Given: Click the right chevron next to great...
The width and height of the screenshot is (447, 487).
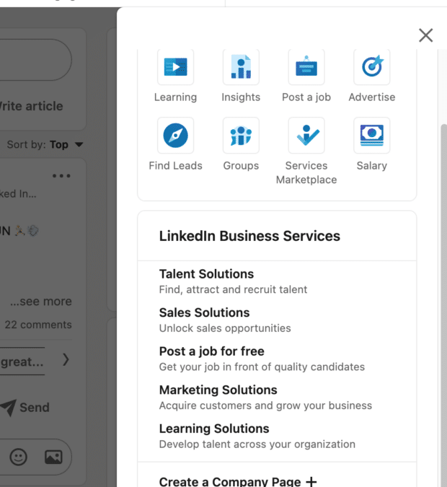Looking at the screenshot, I should click(66, 360).
